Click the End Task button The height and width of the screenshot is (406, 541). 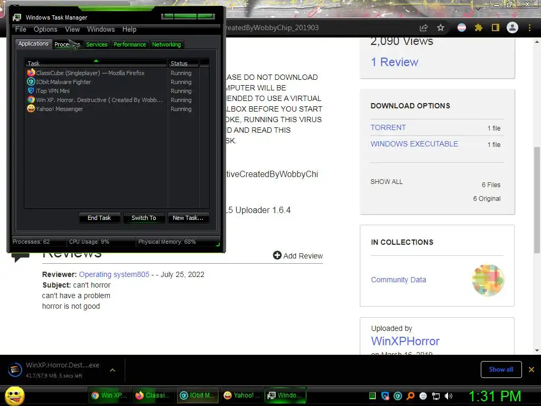(99, 218)
